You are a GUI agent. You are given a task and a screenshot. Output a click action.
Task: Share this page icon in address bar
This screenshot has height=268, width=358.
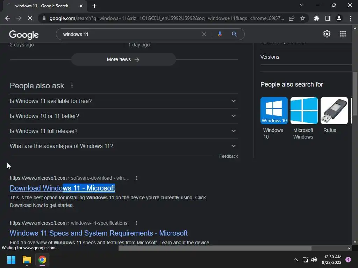click(292, 18)
